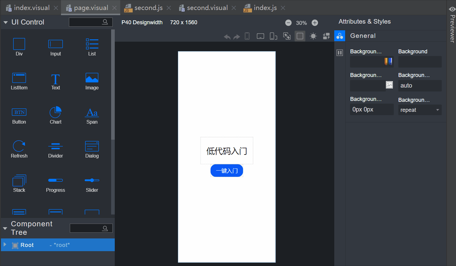Click the UI Control panel scrollbar
Image resolution: width=456 pixels, height=266 pixels.
(113, 85)
